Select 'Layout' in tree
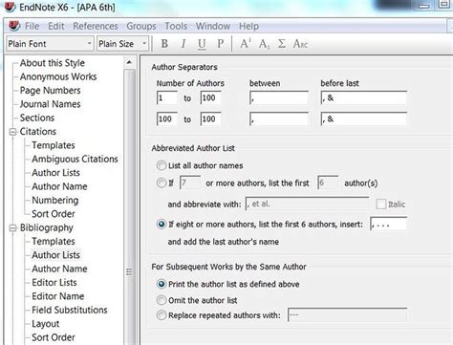 coord(45,324)
